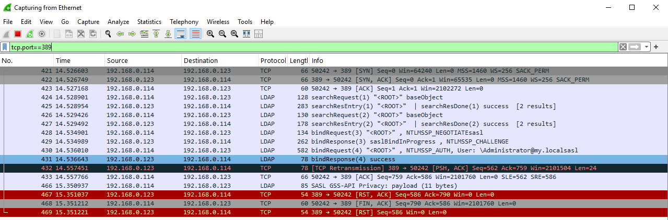This screenshot has height=220, width=668.
Task: Sort packets by the Protocol column
Action: 273,61
